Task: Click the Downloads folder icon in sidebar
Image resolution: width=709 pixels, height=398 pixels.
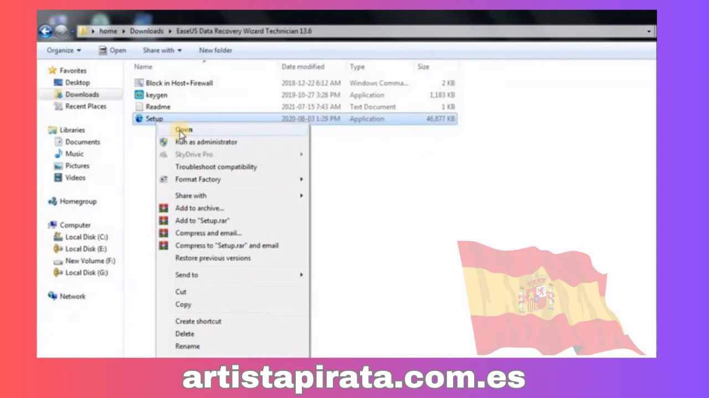Action: (x=58, y=95)
